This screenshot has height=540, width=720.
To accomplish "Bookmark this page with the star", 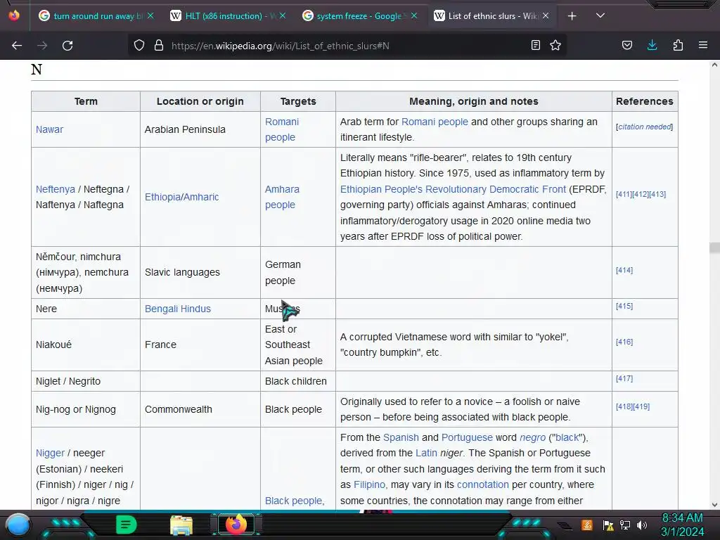I will click(x=555, y=45).
